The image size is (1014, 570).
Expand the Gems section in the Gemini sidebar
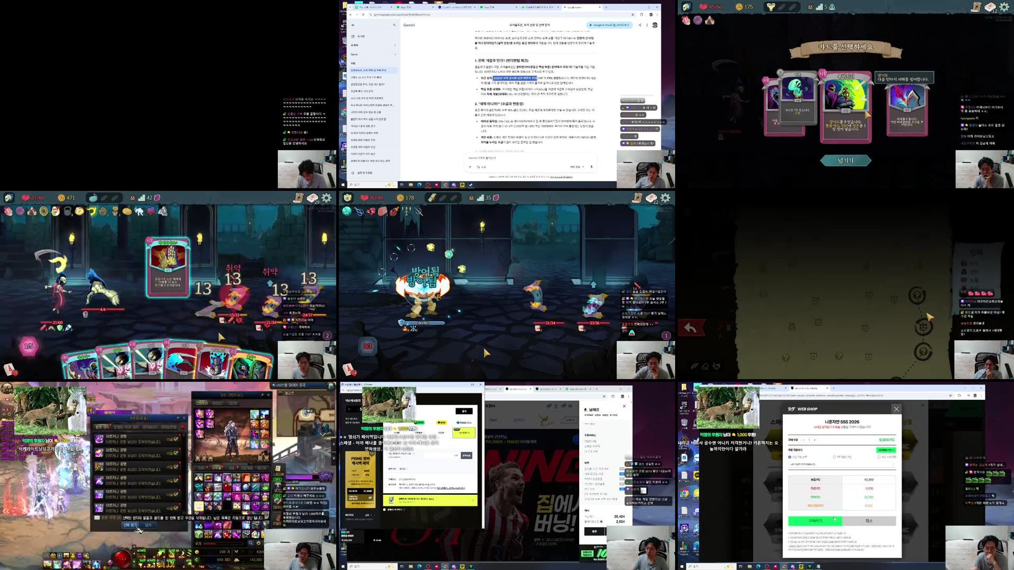(395, 55)
